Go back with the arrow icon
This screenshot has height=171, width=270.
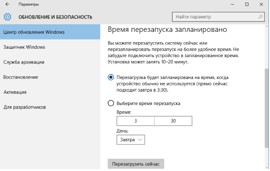(x=7, y=4)
